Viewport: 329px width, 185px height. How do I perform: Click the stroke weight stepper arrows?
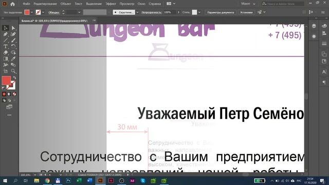pos(63,12)
